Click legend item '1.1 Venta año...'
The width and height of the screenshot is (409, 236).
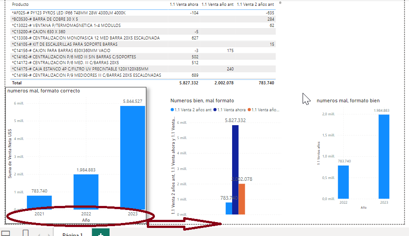264,110
